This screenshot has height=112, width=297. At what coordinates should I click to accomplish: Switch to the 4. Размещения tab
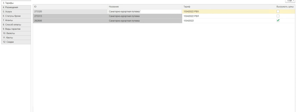16,7
